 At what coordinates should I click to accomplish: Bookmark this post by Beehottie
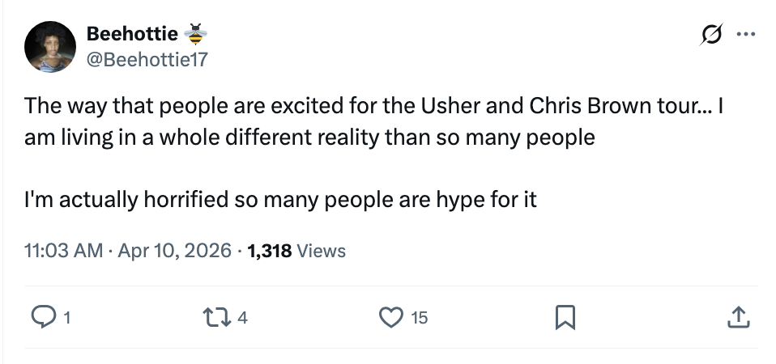click(x=564, y=318)
